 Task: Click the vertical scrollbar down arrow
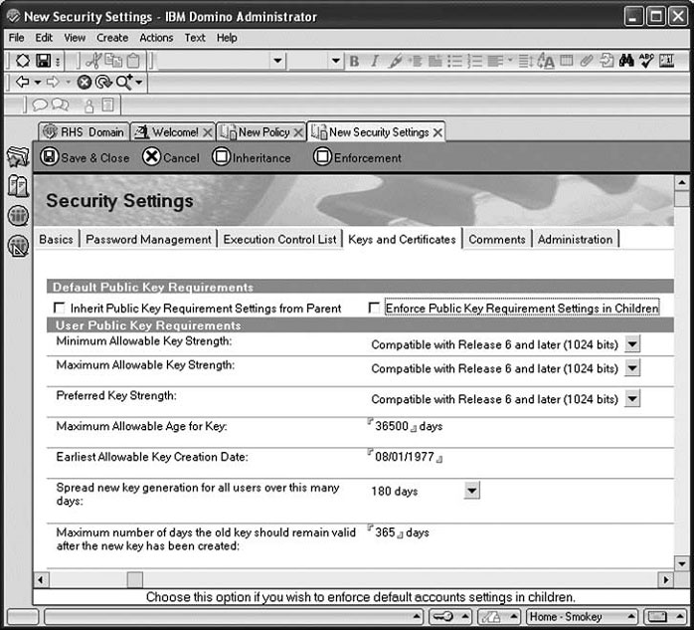click(x=682, y=563)
